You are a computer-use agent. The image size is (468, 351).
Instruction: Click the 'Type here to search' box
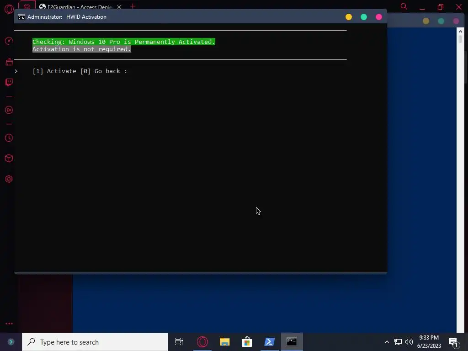click(x=95, y=342)
